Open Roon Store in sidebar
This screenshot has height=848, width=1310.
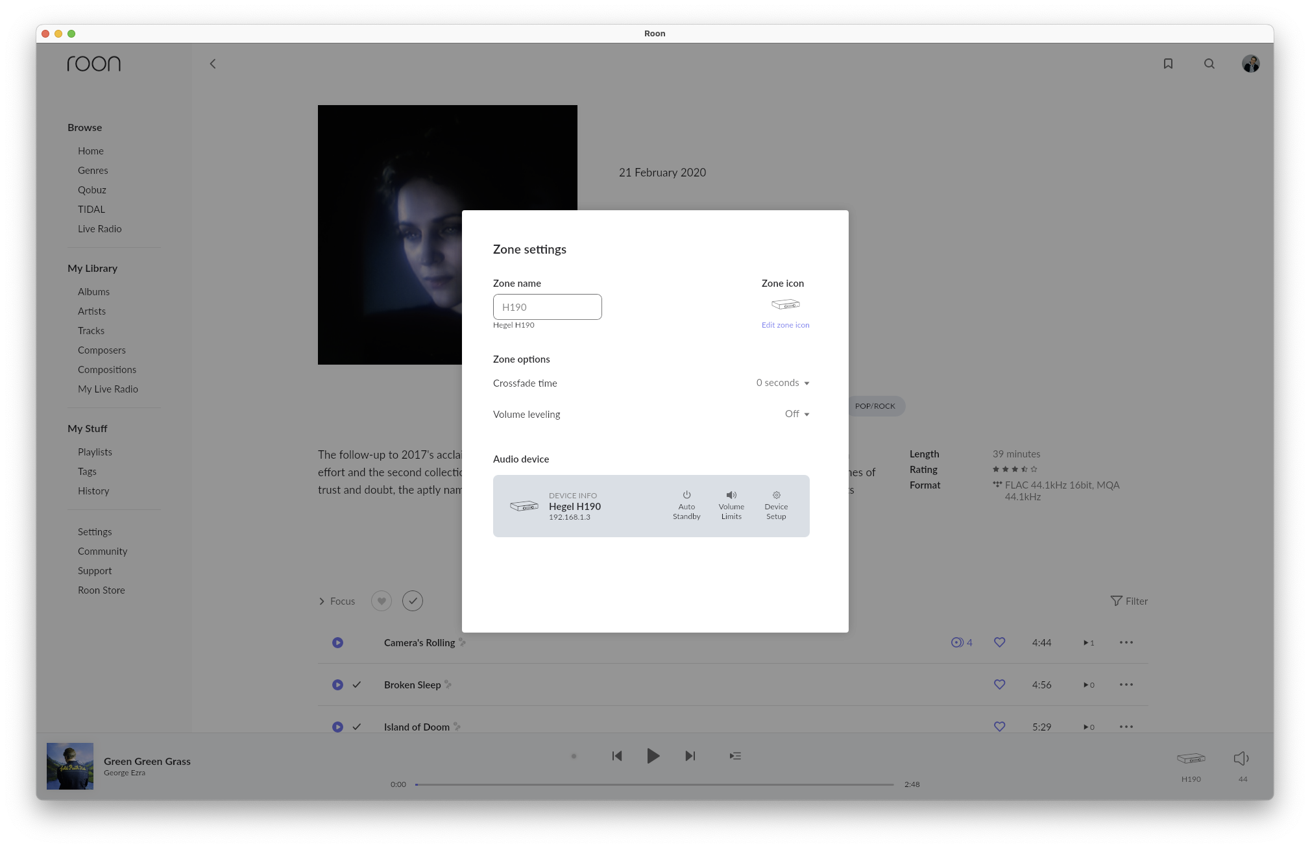[x=101, y=590]
